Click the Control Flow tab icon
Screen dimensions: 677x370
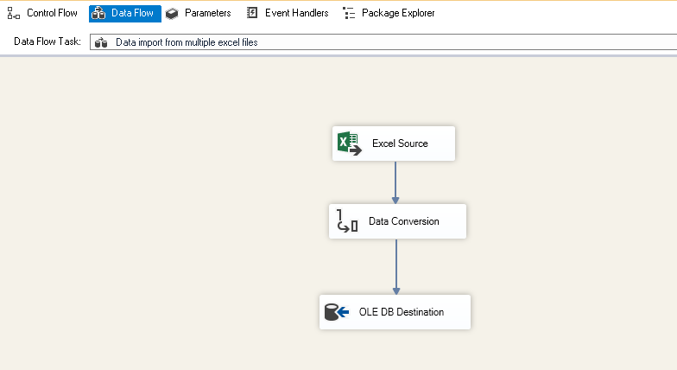(x=14, y=14)
